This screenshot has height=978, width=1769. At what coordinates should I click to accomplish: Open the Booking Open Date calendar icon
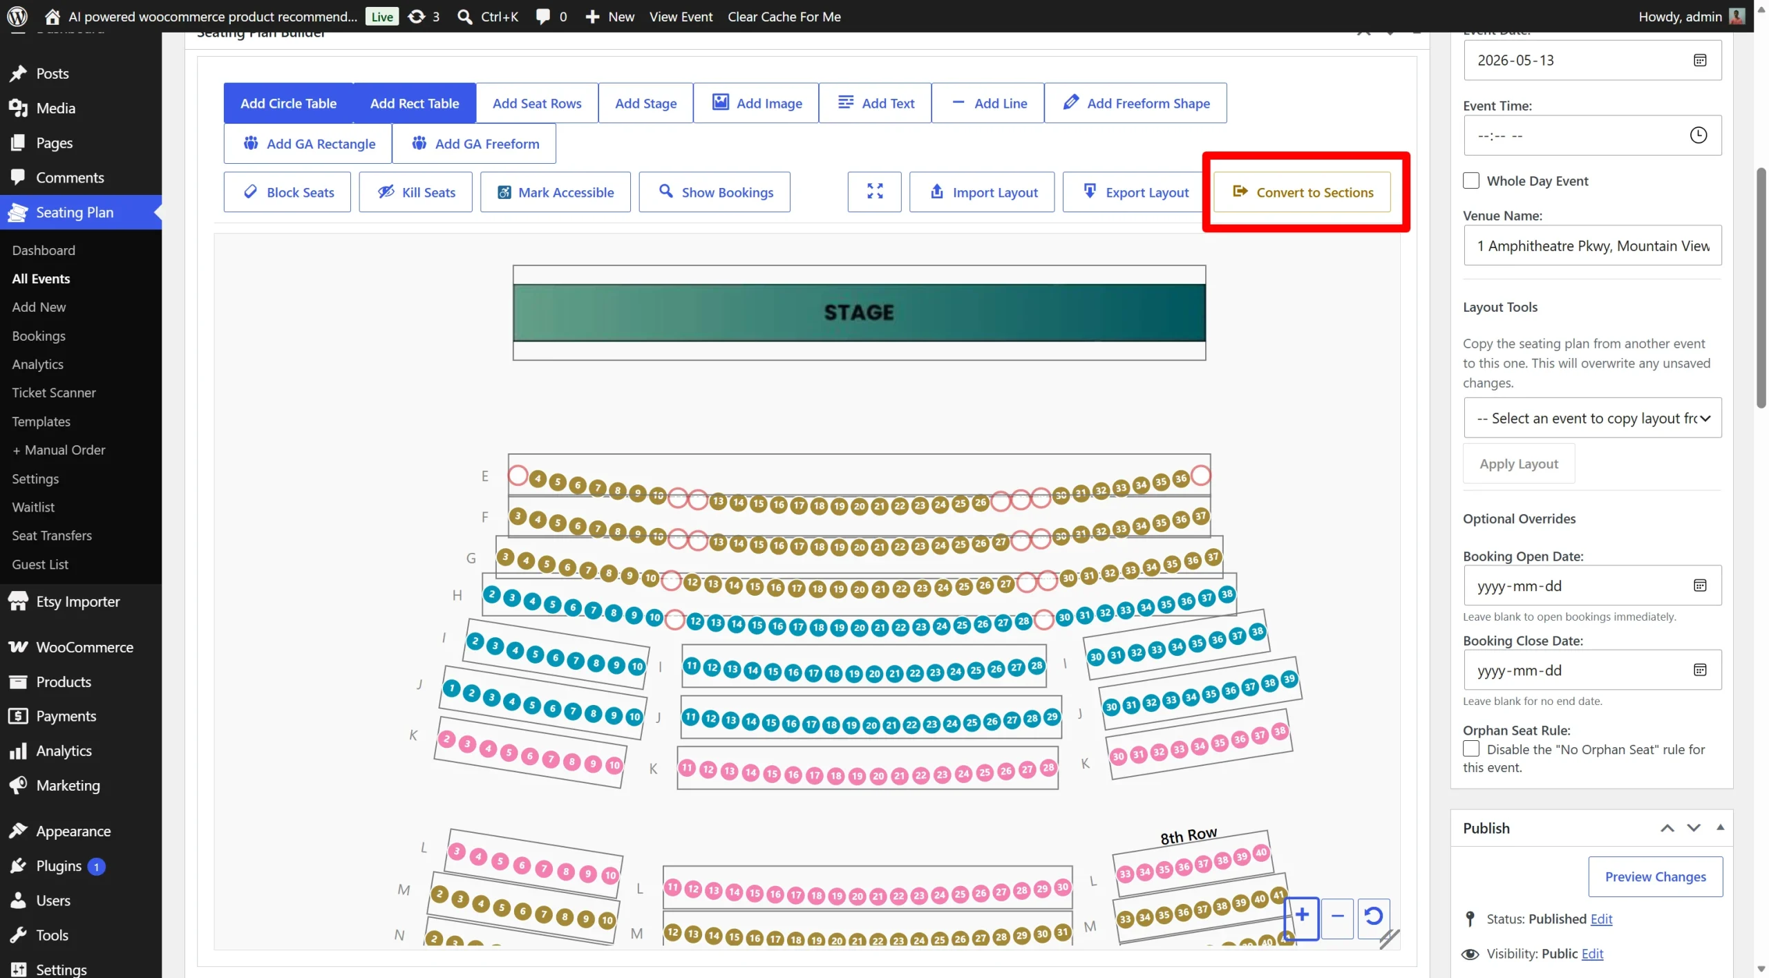click(1700, 585)
